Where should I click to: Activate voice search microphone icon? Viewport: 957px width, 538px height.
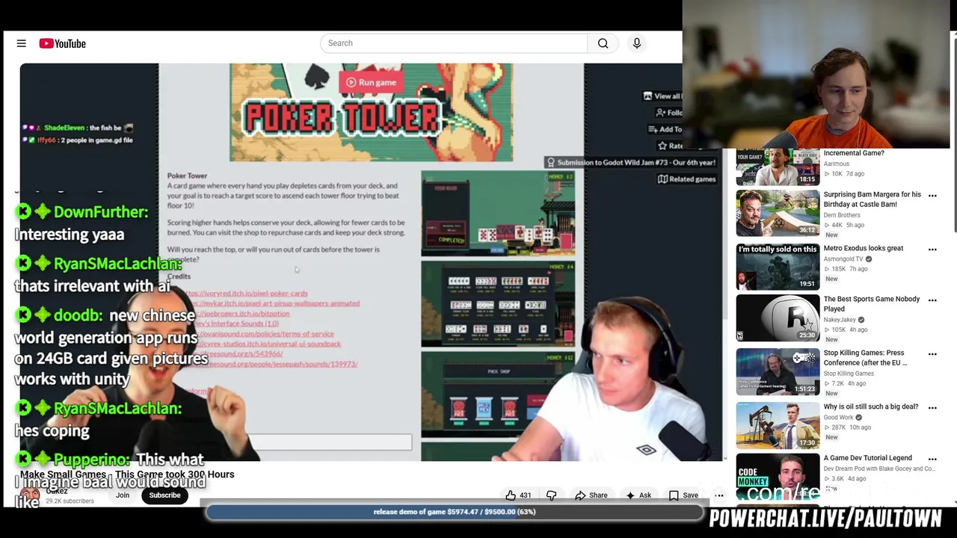pyautogui.click(x=637, y=43)
